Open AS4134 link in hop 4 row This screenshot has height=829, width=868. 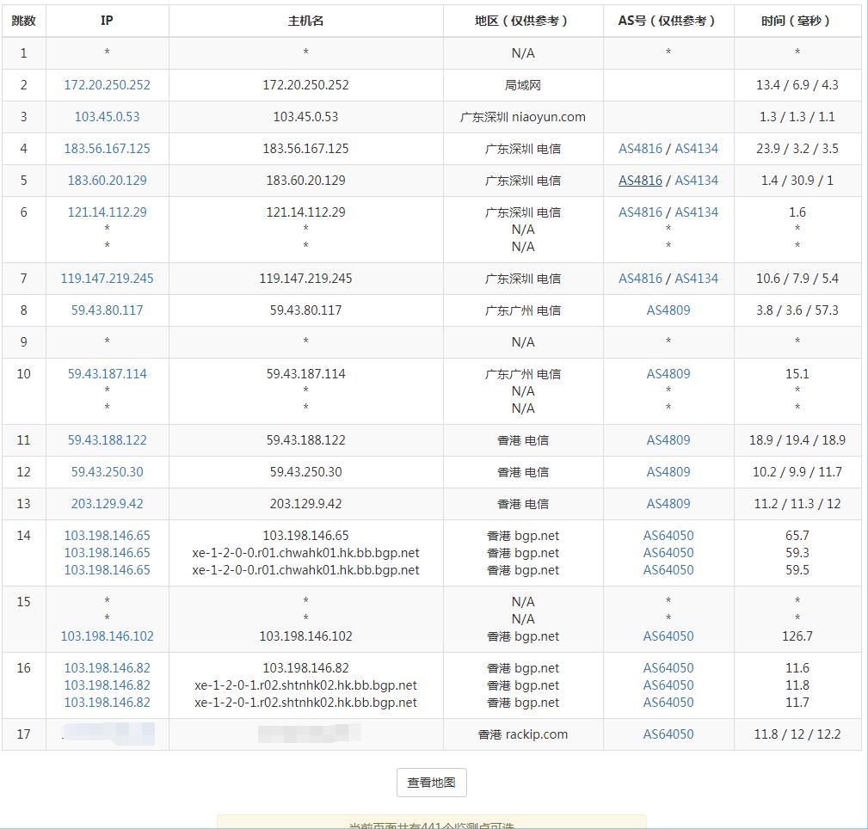(x=696, y=149)
